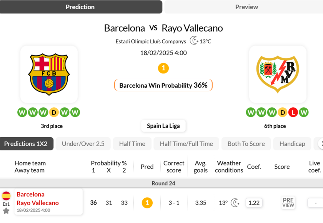Click the orange prediction 1 badge in header
This screenshot has height=223, width=323.
(163, 68)
